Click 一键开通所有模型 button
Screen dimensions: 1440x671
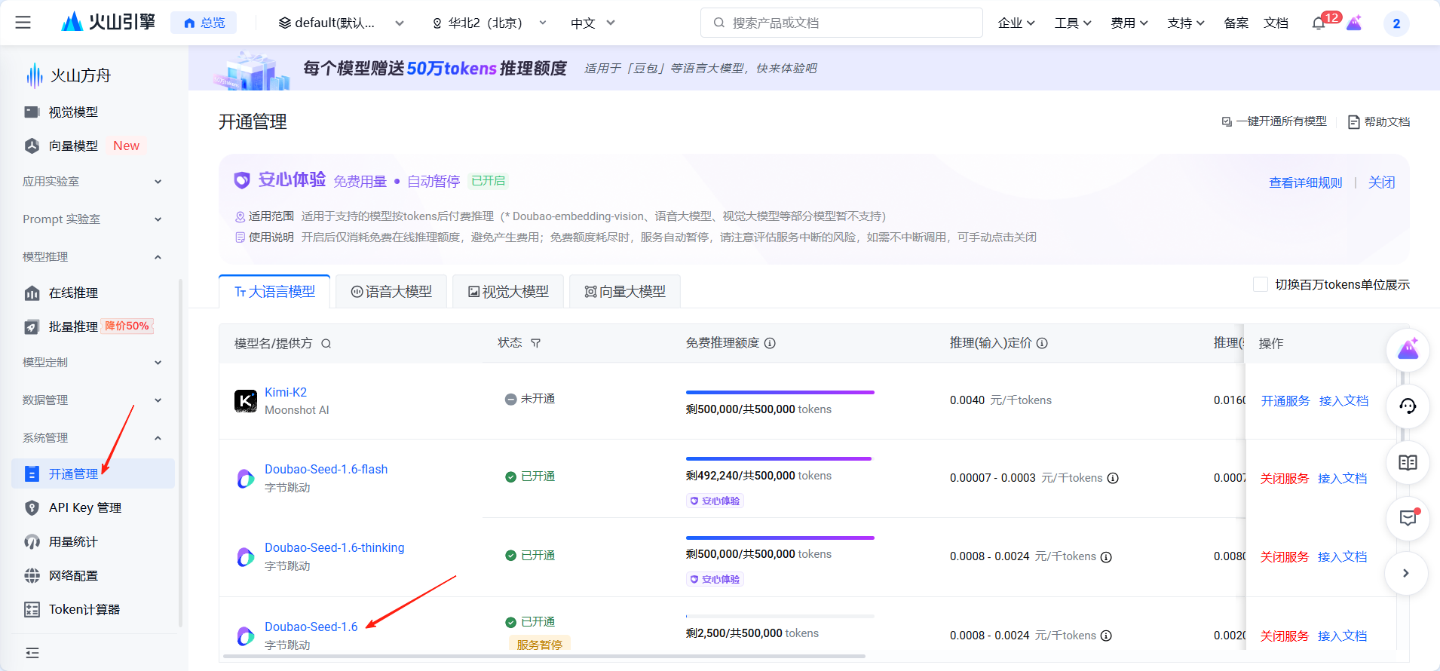(x=1274, y=121)
